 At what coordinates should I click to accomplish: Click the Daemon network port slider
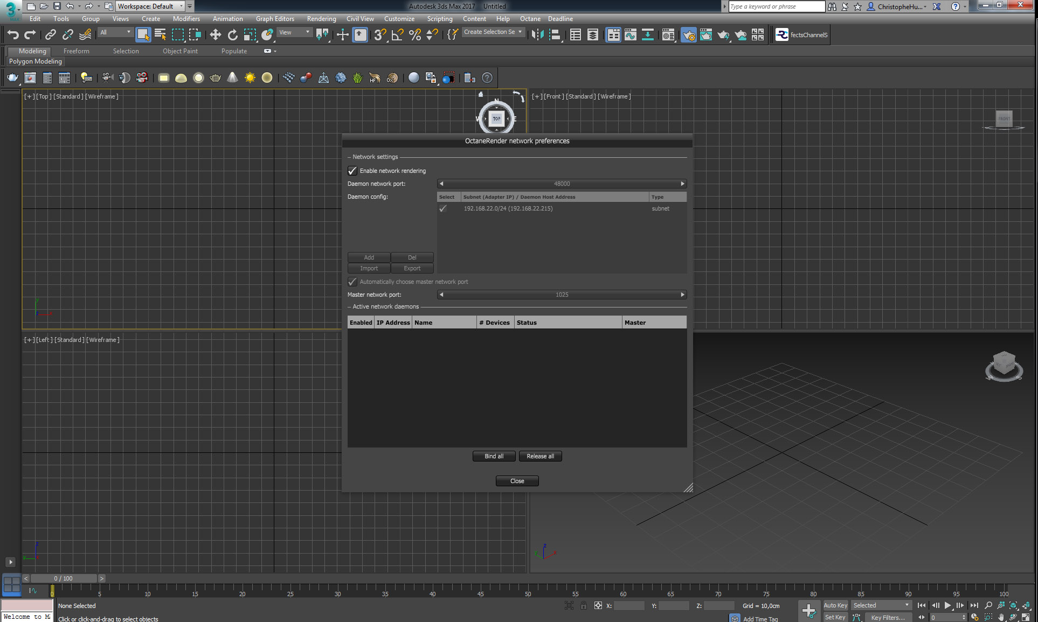tap(562, 184)
